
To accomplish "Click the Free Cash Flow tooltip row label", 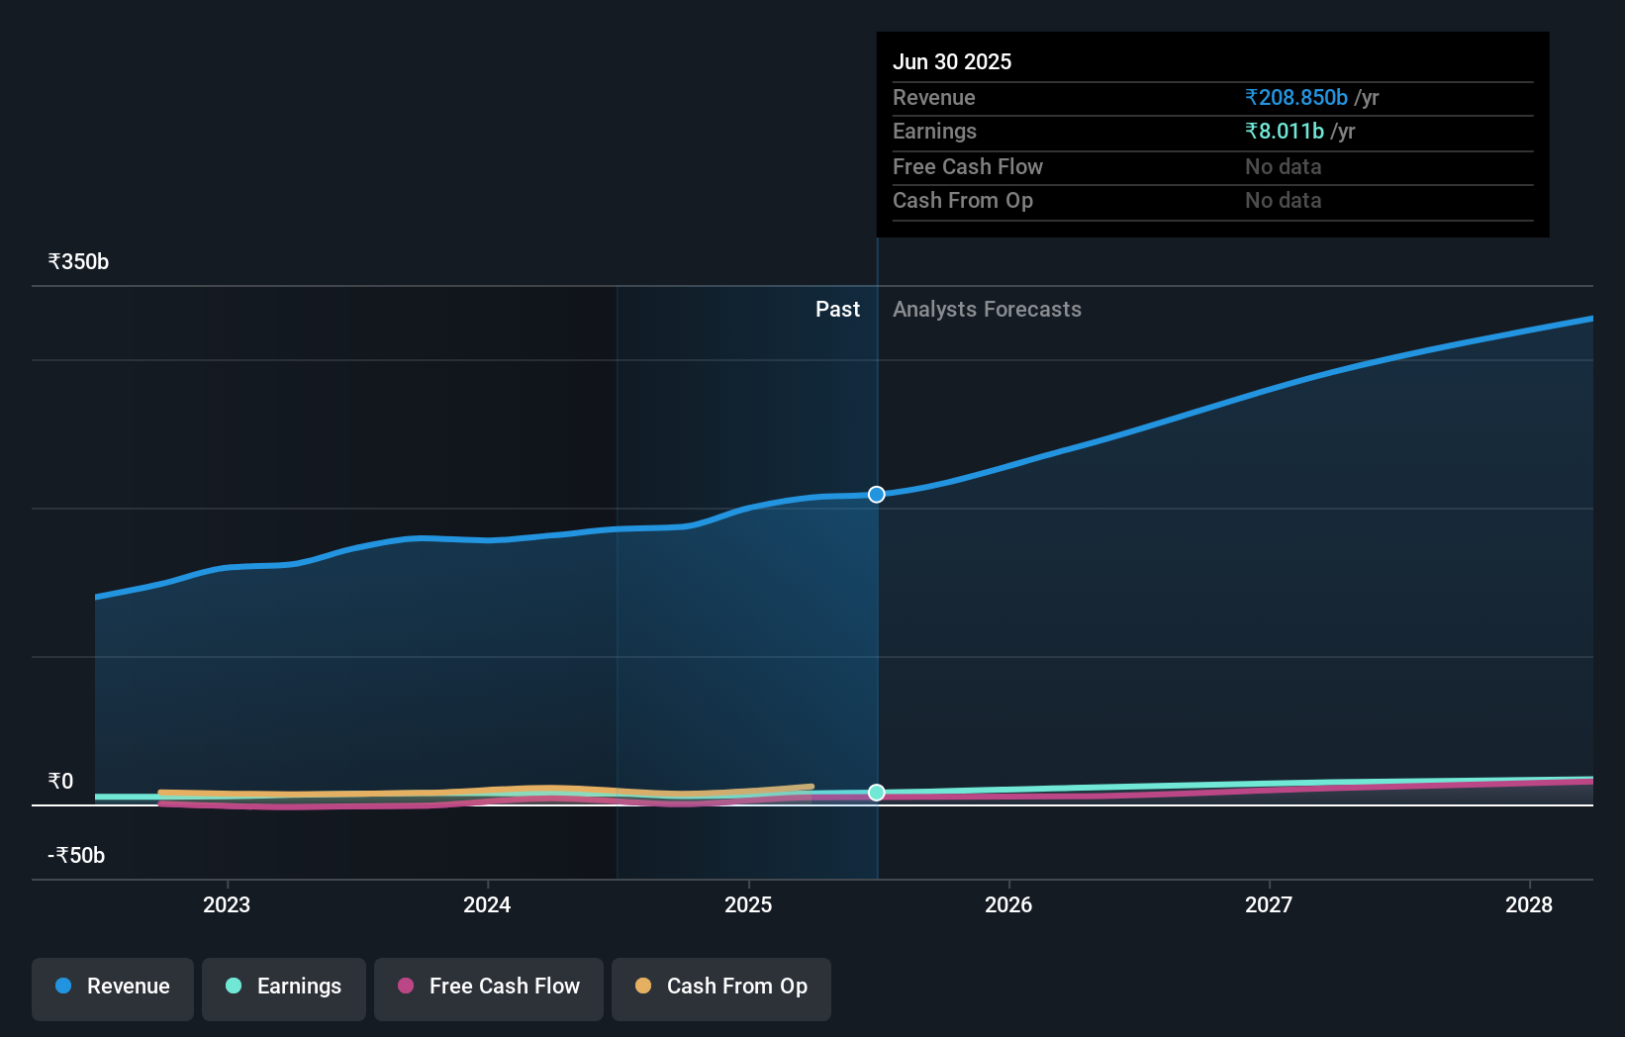I will click(x=968, y=166).
